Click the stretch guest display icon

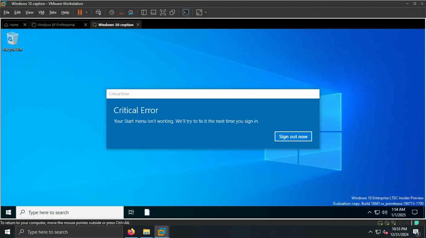tap(199, 12)
